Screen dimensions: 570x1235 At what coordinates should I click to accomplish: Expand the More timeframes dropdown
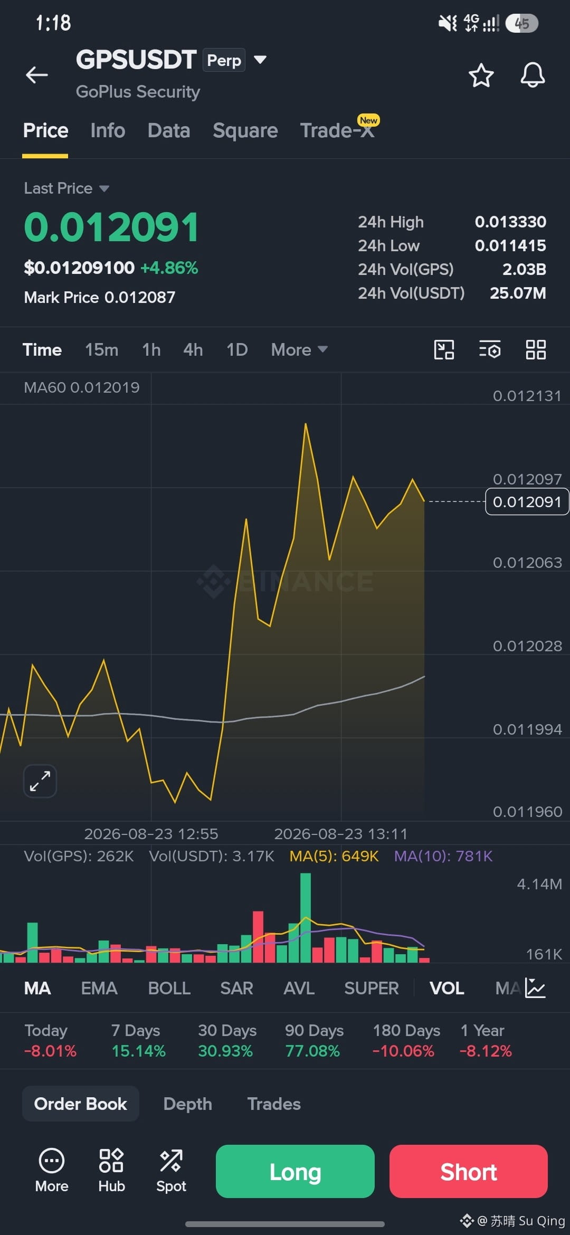pyautogui.click(x=299, y=349)
